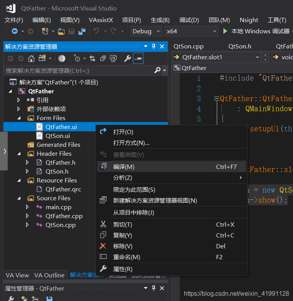Screen dimensions: 293x301
Task: Expand the 外部依赖项 node
Action: tap(19, 109)
